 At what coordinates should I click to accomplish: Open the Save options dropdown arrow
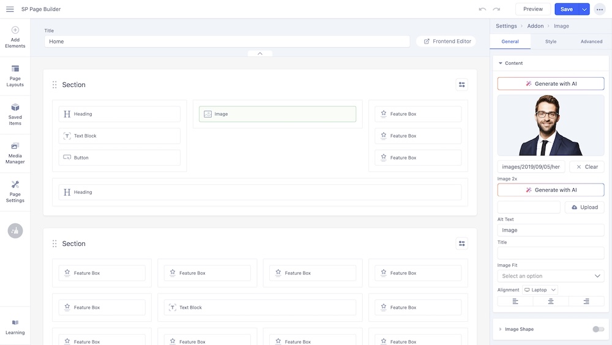pos(584,9)
